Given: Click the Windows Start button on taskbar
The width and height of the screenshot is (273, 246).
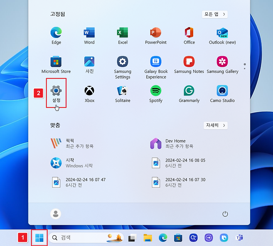Looking at the screenshot, I should pos(39,238).
